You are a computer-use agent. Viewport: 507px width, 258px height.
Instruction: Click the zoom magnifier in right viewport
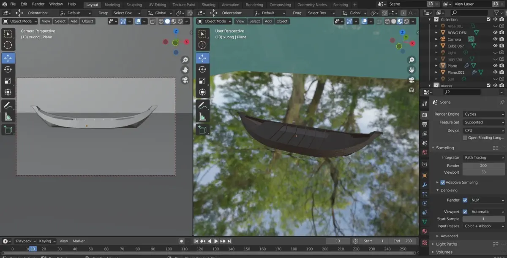[412, 60]
